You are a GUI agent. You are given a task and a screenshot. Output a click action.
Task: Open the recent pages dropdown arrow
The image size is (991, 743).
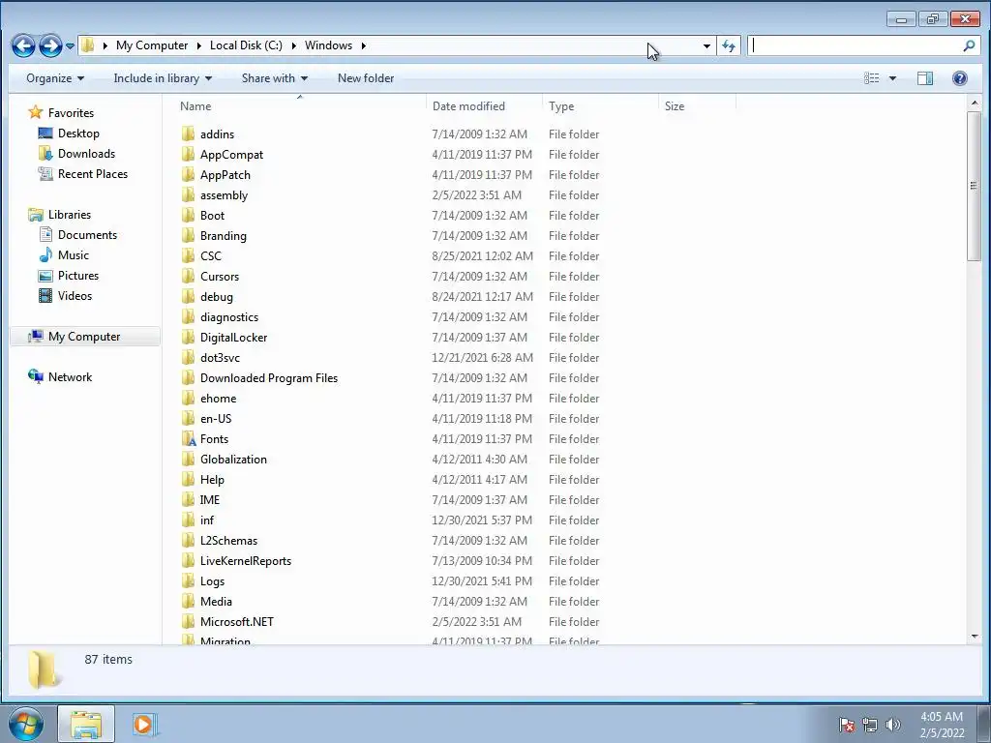[x=70, y=46]
